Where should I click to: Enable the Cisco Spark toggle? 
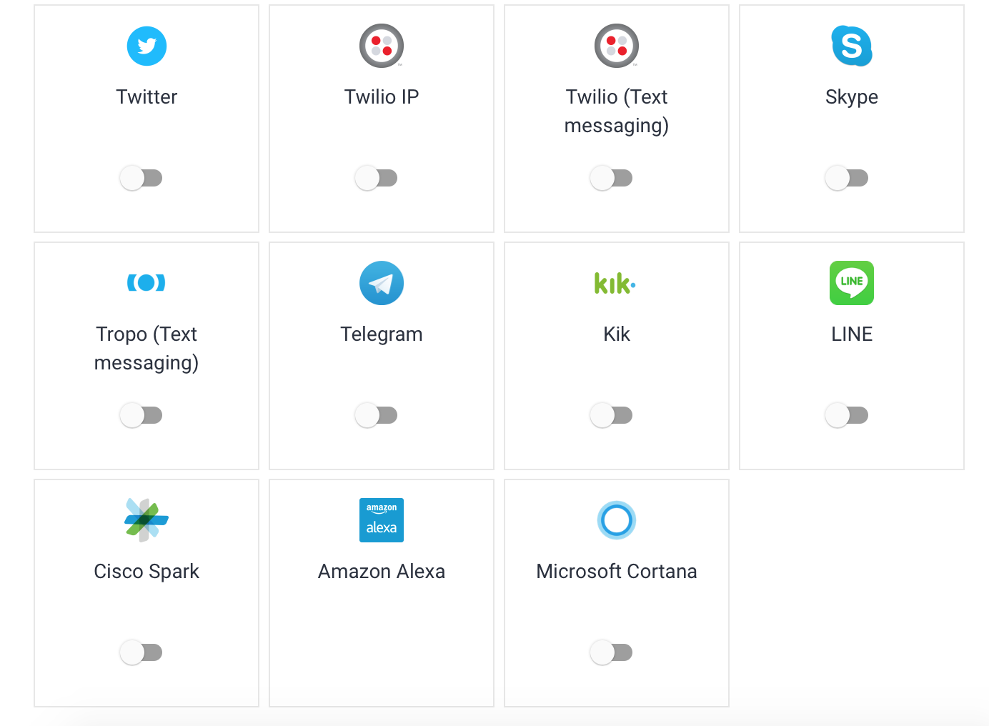click(x=141, y=652)
